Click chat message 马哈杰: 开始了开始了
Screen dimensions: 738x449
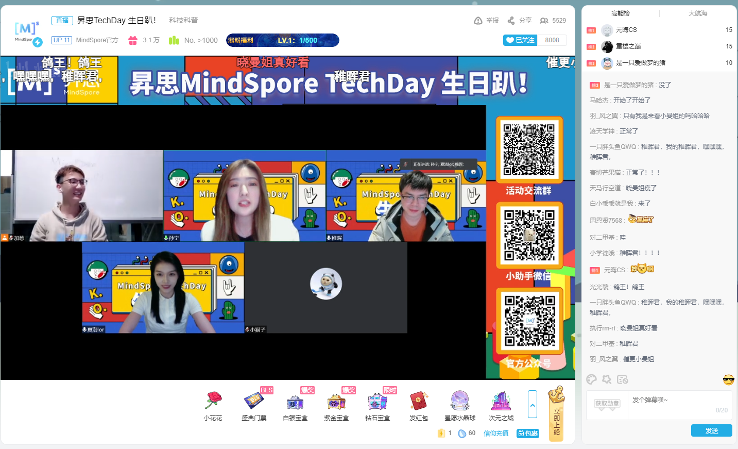620,101
